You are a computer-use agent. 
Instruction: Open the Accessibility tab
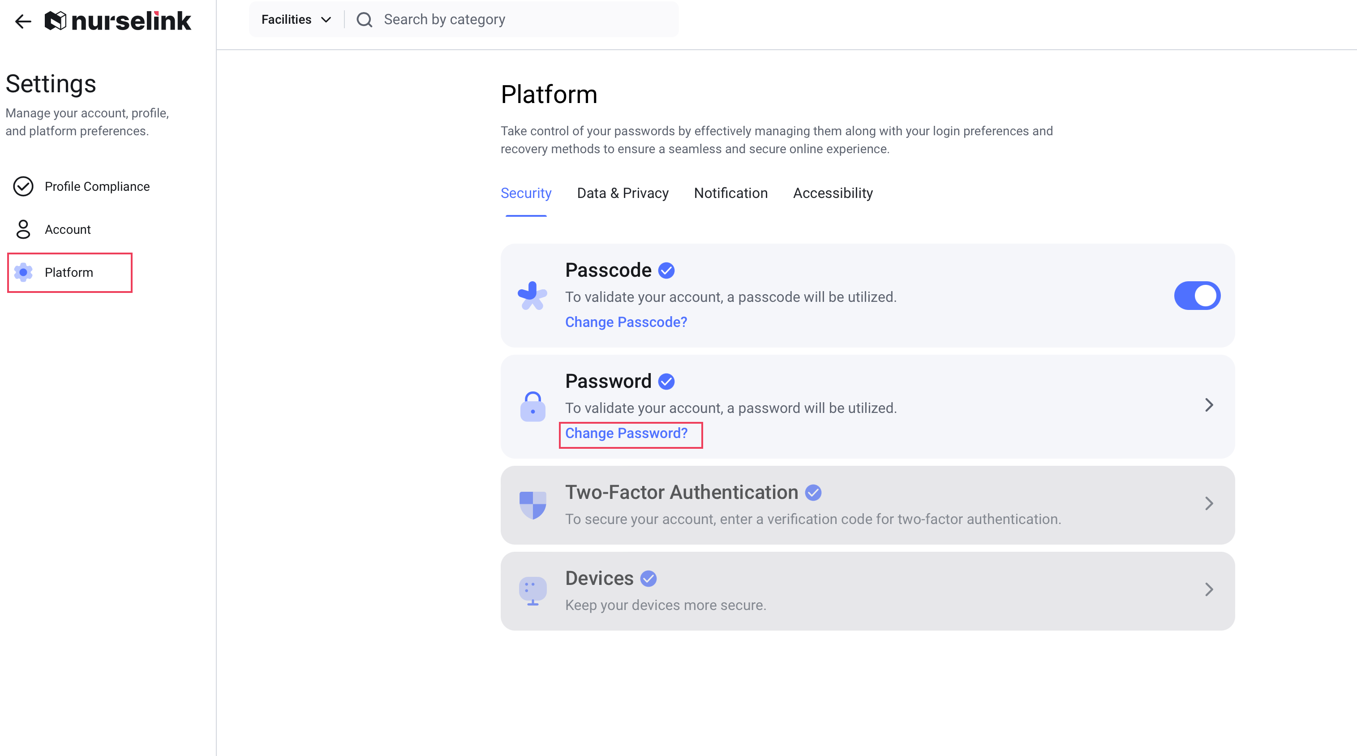tap(833, 193)
